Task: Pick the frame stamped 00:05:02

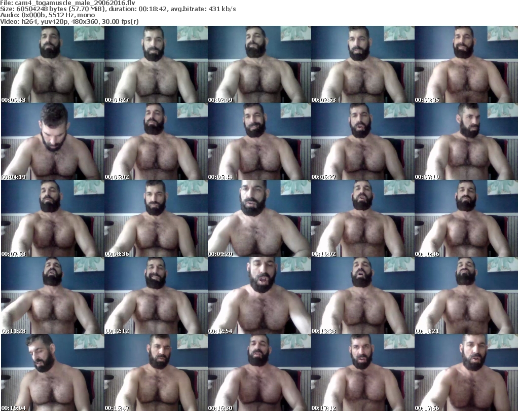Action: (x=156, y=141)
